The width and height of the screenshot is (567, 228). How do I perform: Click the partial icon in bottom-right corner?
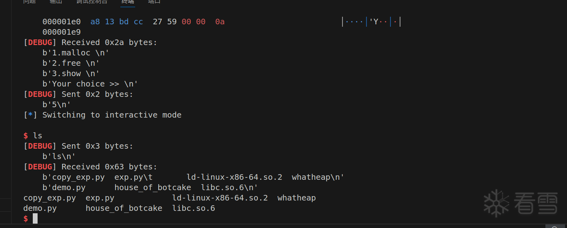click(555, 227)
